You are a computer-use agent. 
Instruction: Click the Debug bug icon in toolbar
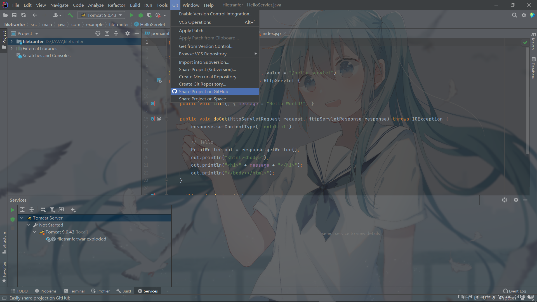[141, 15]
